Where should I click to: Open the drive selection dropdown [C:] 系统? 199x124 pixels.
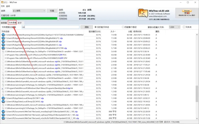tap(29, 11)
